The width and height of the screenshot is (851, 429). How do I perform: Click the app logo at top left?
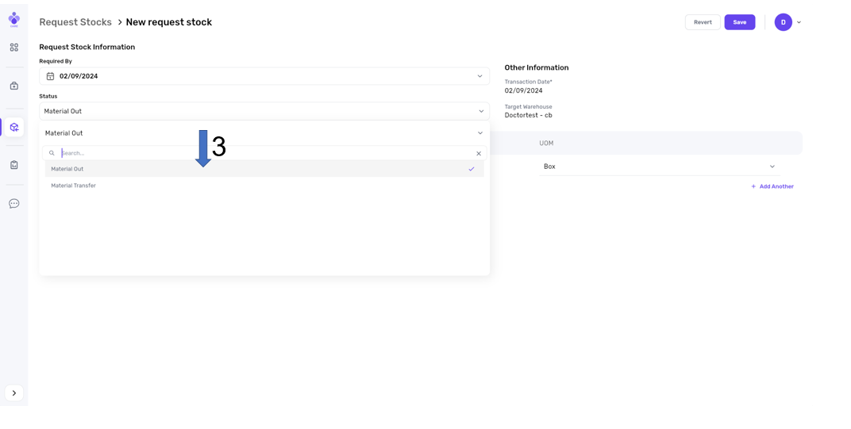(14, 19)
